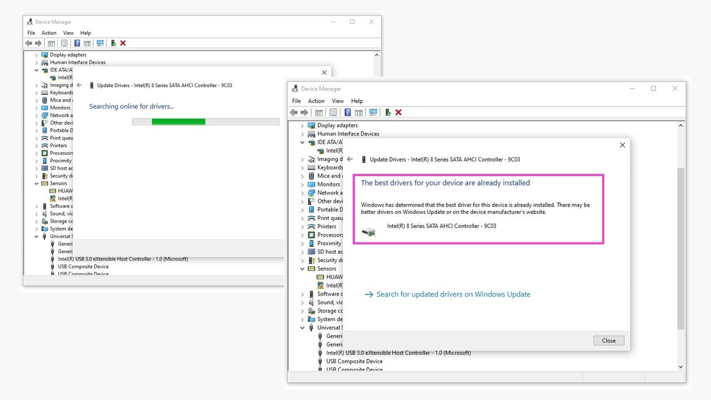Screen dimensions: 711x400
Task: Expand Printers node in already-installed window
Action: click(303, 227)
